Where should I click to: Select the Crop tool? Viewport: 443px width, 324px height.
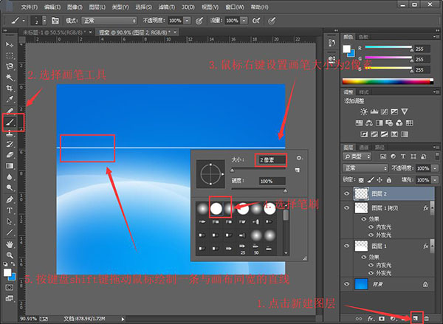(10, 88)
